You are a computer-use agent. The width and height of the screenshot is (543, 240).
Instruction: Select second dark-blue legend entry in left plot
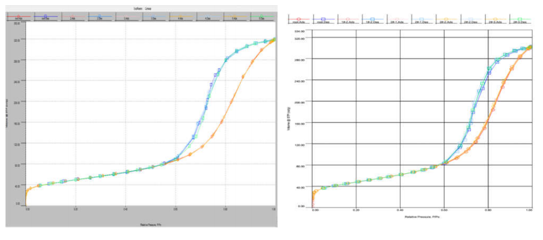(45, 17)
